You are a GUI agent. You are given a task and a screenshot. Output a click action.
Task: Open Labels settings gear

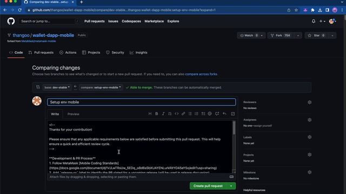tap(309, 137)
